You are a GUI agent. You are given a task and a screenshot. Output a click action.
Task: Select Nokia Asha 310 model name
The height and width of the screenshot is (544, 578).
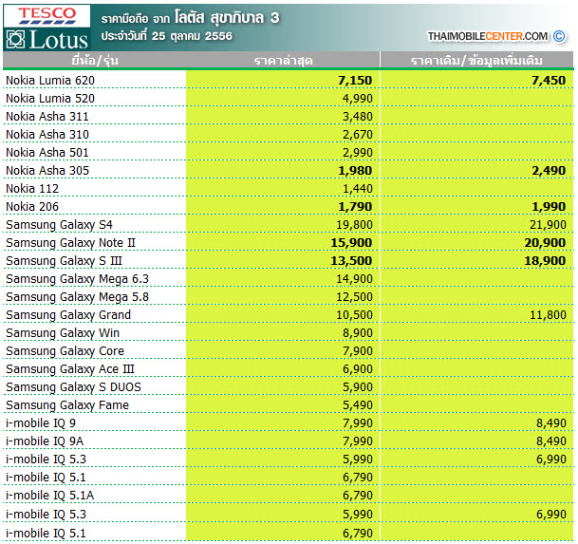(x=47, y=135)
